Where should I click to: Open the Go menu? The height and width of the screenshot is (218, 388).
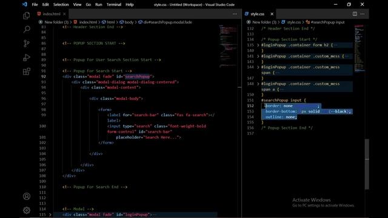click(89, 4)
